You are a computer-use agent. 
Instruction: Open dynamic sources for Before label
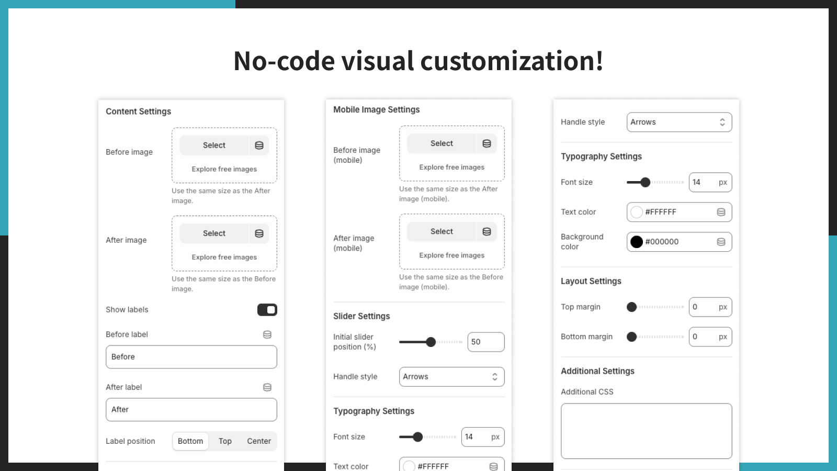[267, 334]
